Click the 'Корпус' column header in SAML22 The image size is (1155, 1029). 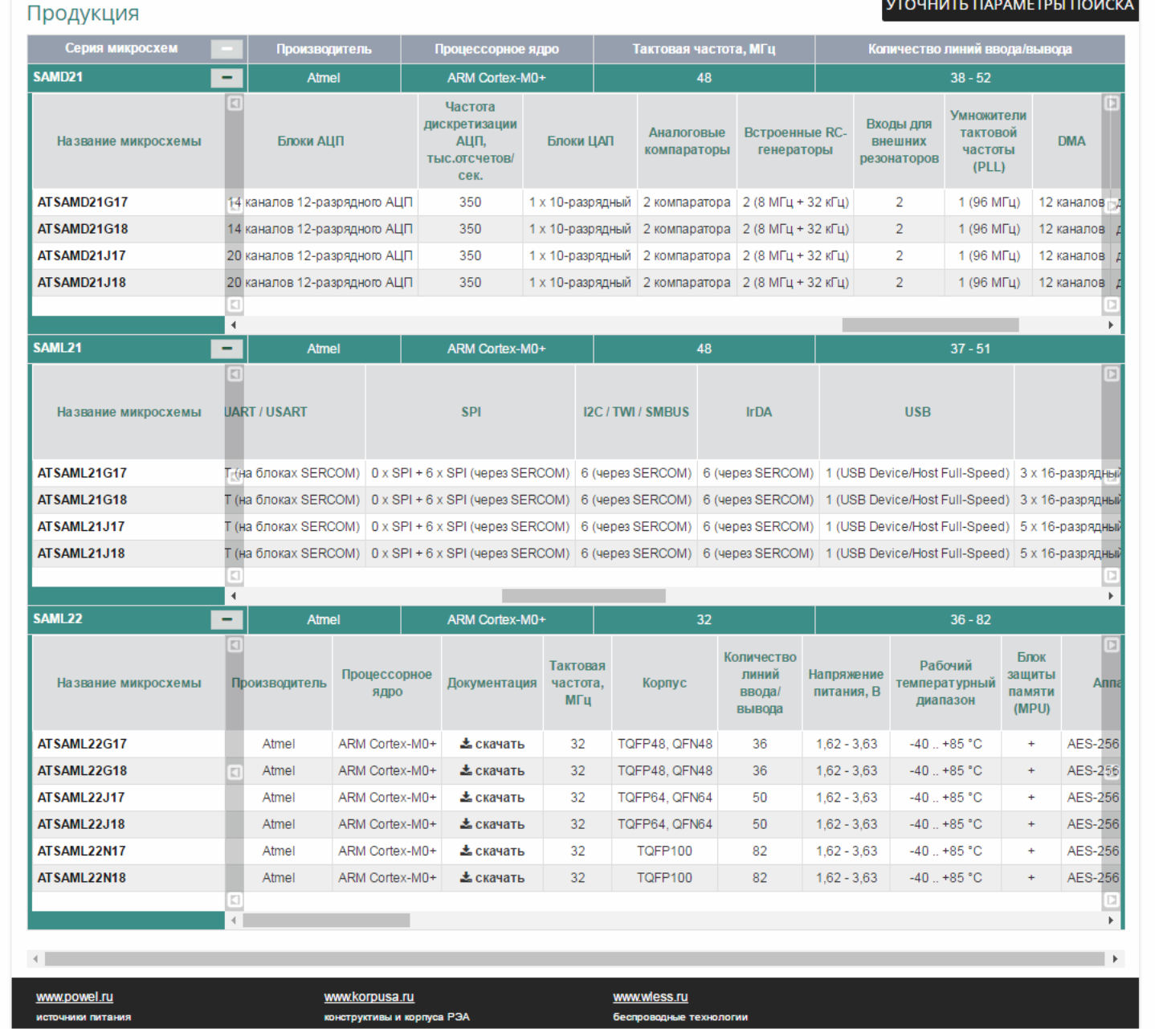click(664, 683)
